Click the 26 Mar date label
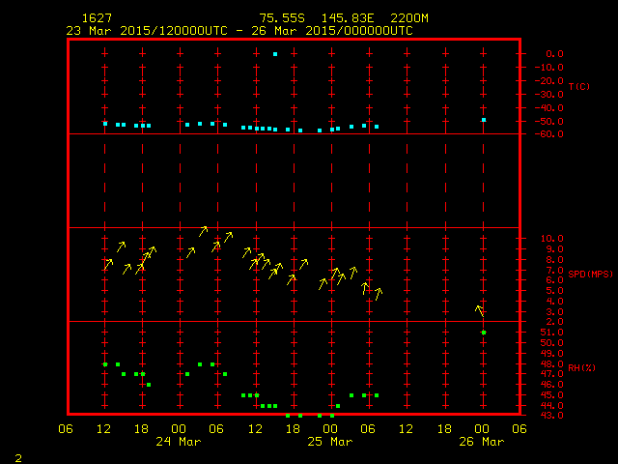The height and width of the screenshot is (464, 618). pyautogui.click(x=482, y=442)
